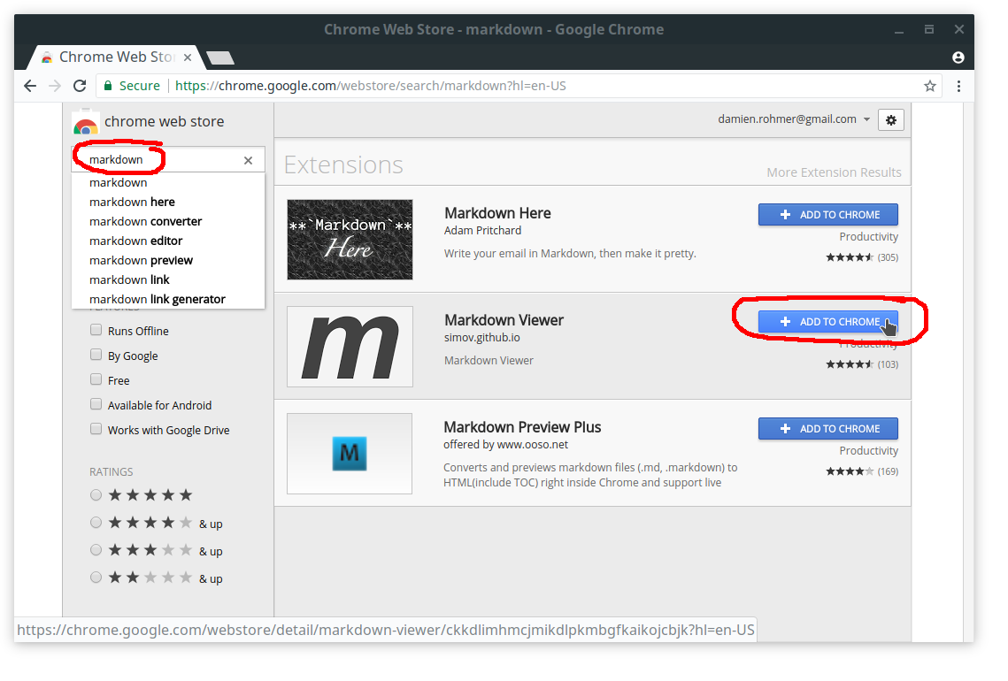Go back with the browser back arrow
This screenshot has width=1008, height=681.
pos(29,86)
